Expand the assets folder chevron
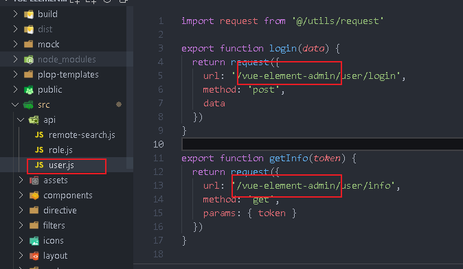Viewport: 463px width, 269px height. [21, 180]
